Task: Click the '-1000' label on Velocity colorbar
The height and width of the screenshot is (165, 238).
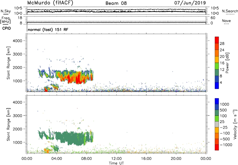Action: [x=226, y=145]
